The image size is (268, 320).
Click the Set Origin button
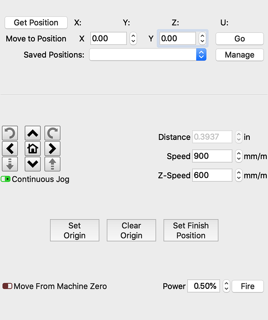pos(75,230)
